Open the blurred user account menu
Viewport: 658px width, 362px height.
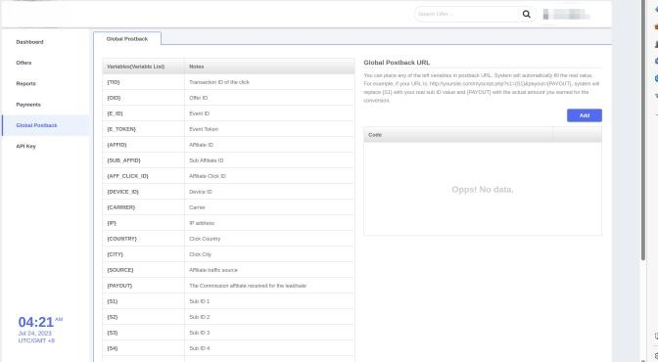pos(566,15)
